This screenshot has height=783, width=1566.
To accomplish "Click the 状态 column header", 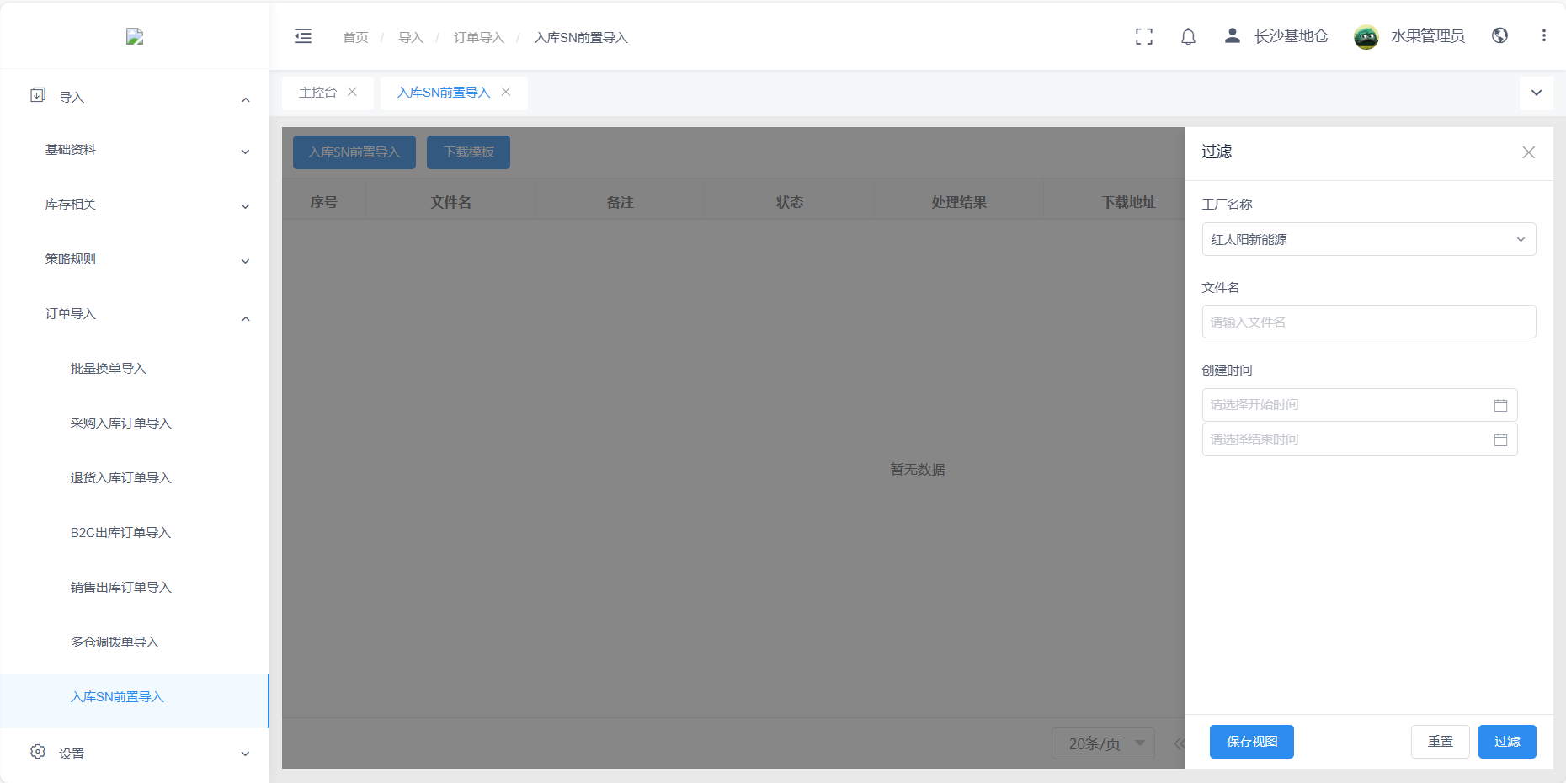I will click(790, 202).
